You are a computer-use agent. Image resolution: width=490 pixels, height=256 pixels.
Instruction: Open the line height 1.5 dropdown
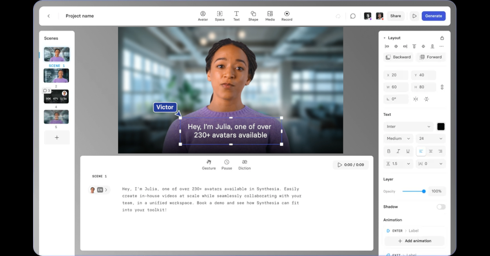point(398,163)
